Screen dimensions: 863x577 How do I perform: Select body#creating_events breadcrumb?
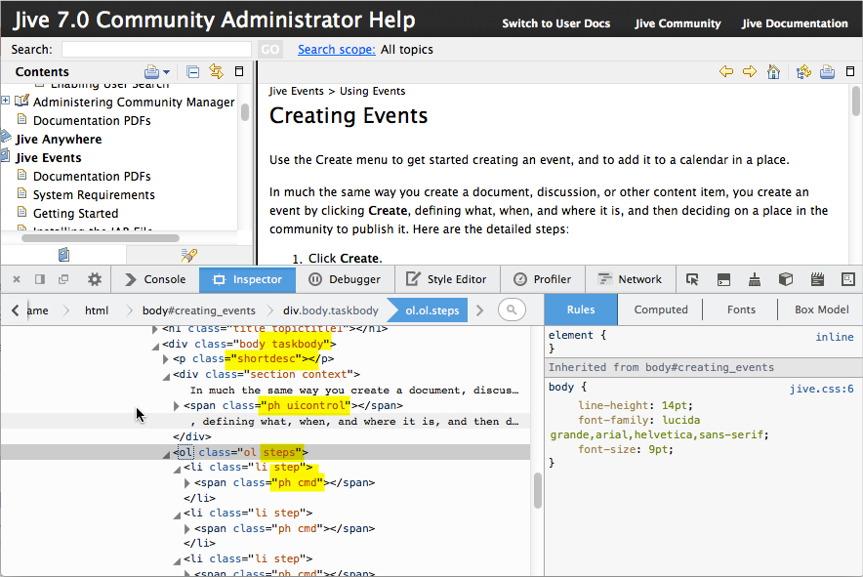point(199,310)
